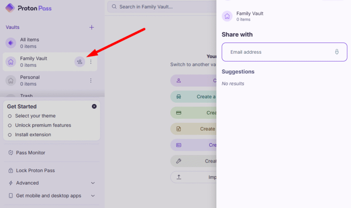Expand the Advanced section chevron
The width and height of the screenshot is (351, 208).
[x=93, y=183]
